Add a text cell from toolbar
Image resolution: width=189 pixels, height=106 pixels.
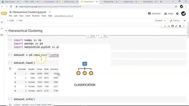click(x=19, y=21)
